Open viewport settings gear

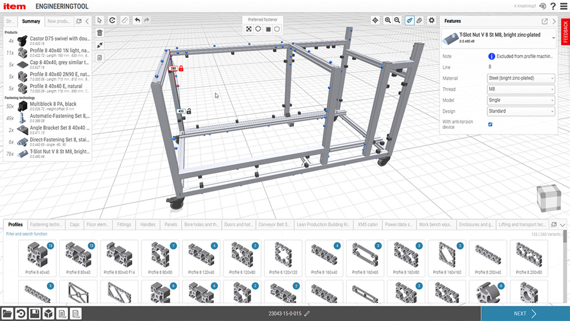(431, 21)
